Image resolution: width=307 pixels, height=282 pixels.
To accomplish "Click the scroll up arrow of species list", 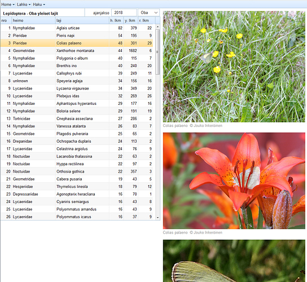I will (157, 27).
